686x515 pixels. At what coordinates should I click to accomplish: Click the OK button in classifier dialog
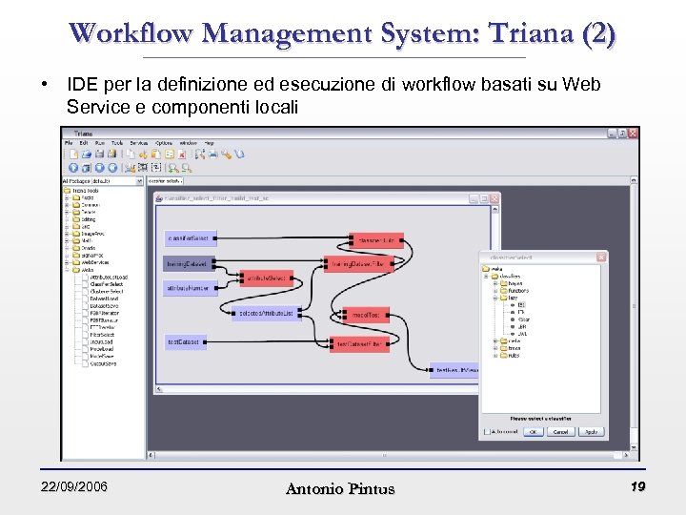[533, 432]
